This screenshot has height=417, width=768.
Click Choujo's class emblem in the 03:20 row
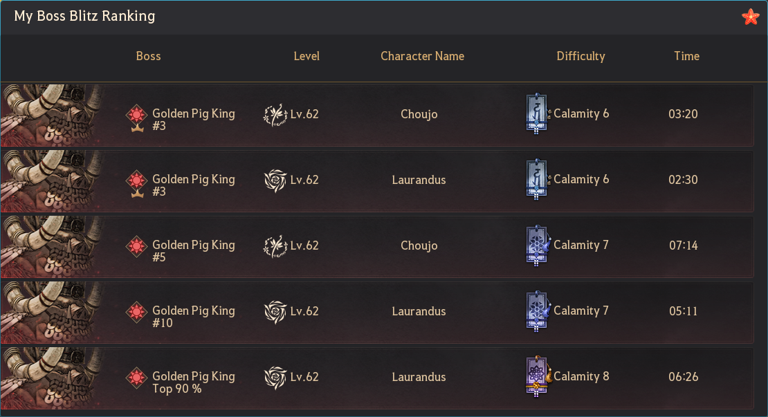[275, 115]
